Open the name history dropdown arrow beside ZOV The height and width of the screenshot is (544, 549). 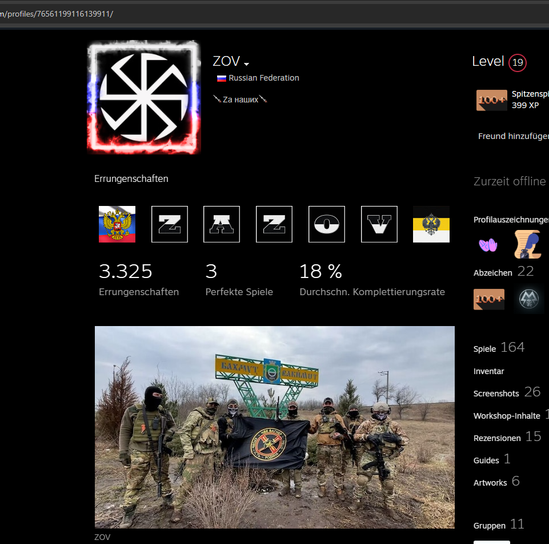point(246,63)
